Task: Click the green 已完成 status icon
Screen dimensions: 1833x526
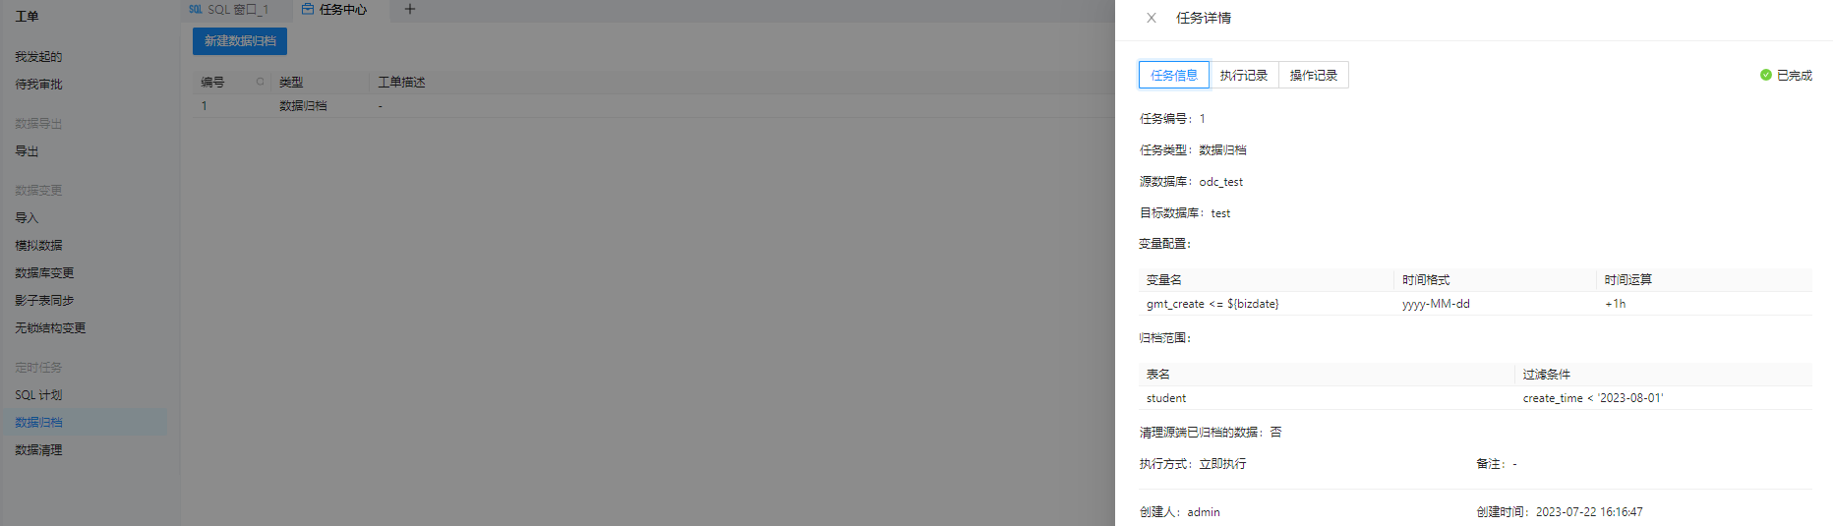Action: click(1766, 75)
